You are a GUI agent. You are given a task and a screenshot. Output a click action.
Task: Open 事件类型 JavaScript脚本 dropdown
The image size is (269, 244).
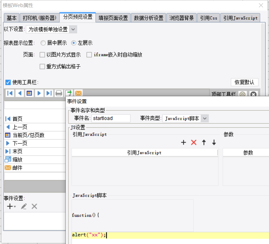pos(186,118)
